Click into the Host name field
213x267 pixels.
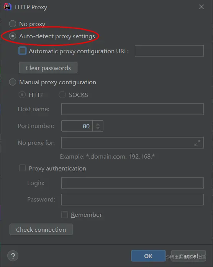point(133,109)
